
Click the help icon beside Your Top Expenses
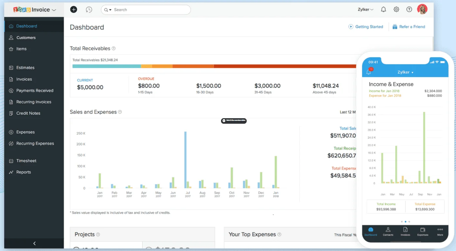[280, 234]
